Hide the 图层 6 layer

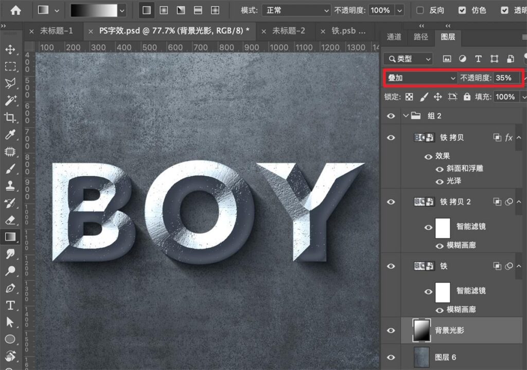click(x=391, y=357)
